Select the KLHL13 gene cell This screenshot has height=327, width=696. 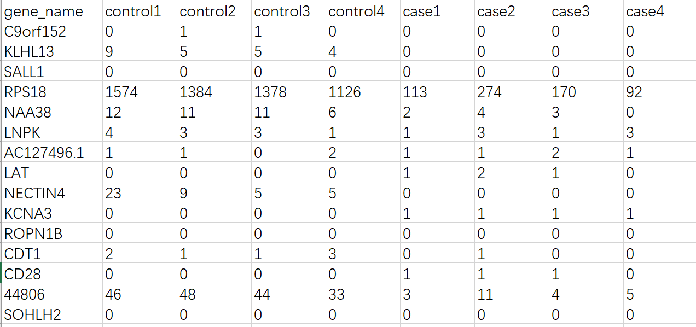[x=29, y=51]
